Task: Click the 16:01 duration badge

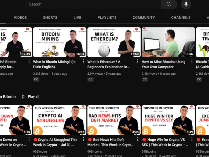Action: (80, 54)
